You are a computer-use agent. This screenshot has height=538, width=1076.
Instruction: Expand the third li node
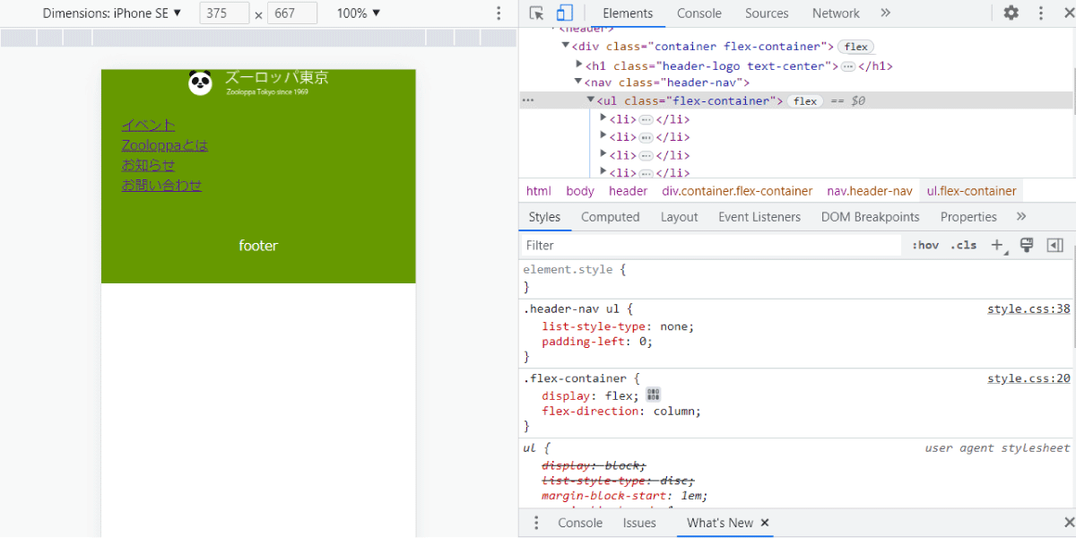coord(603,154)
